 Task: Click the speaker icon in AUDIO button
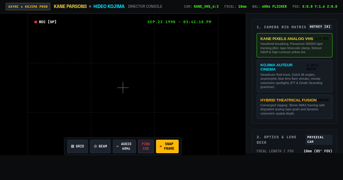[117, 146]
